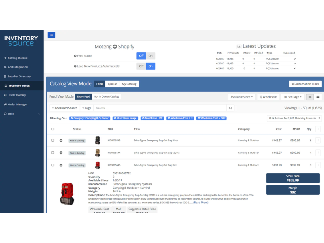Remove the Must Have UPC filter
The image size is (324, 243).
(x=143, y=118)
